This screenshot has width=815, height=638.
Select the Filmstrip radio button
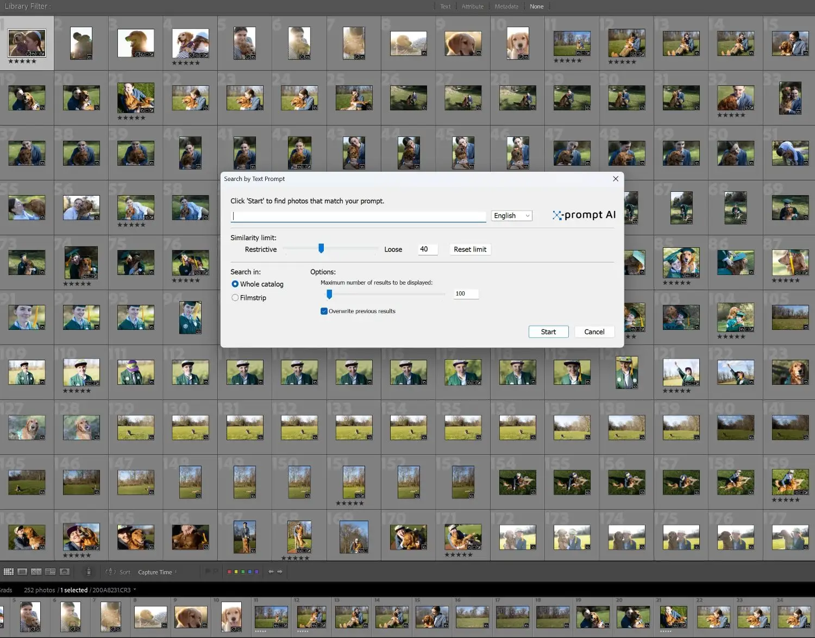click(235, 298)
